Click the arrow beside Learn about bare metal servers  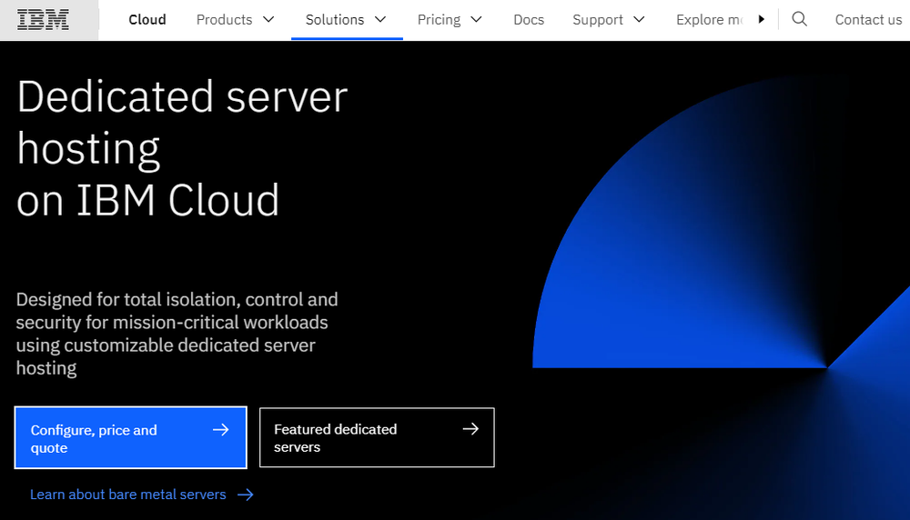246,495
